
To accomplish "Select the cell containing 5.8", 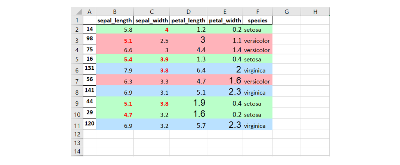I will point(114,29).
